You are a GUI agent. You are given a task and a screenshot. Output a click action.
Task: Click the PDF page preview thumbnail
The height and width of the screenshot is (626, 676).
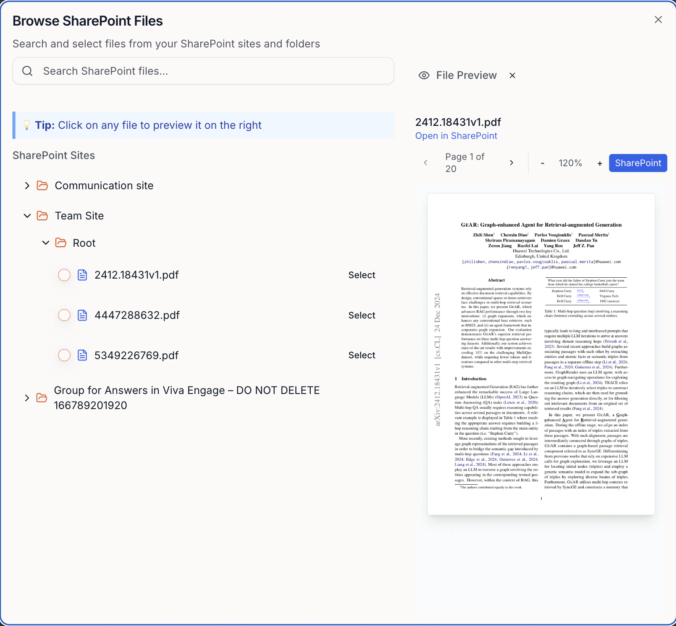click(541, 354)
